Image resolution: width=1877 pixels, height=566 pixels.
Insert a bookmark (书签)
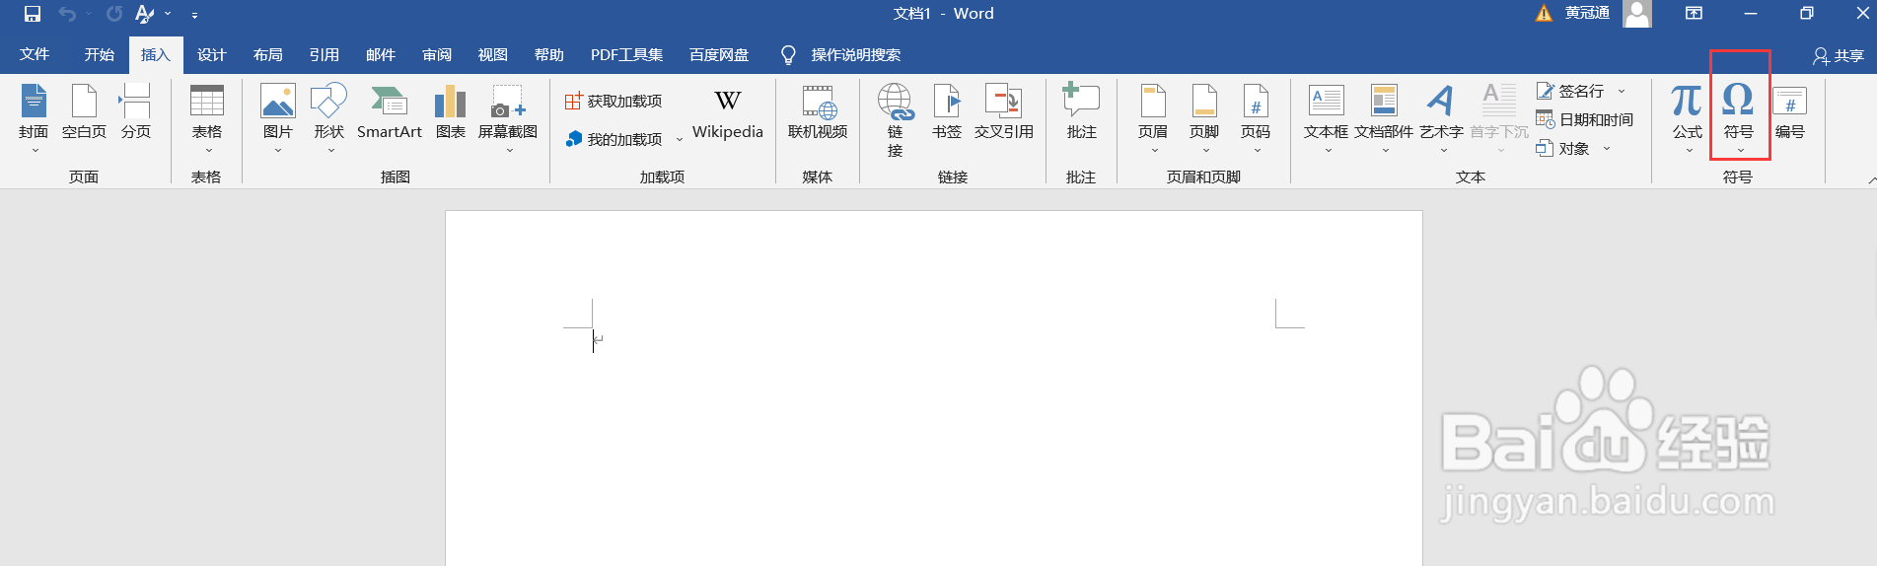point(947,111)
